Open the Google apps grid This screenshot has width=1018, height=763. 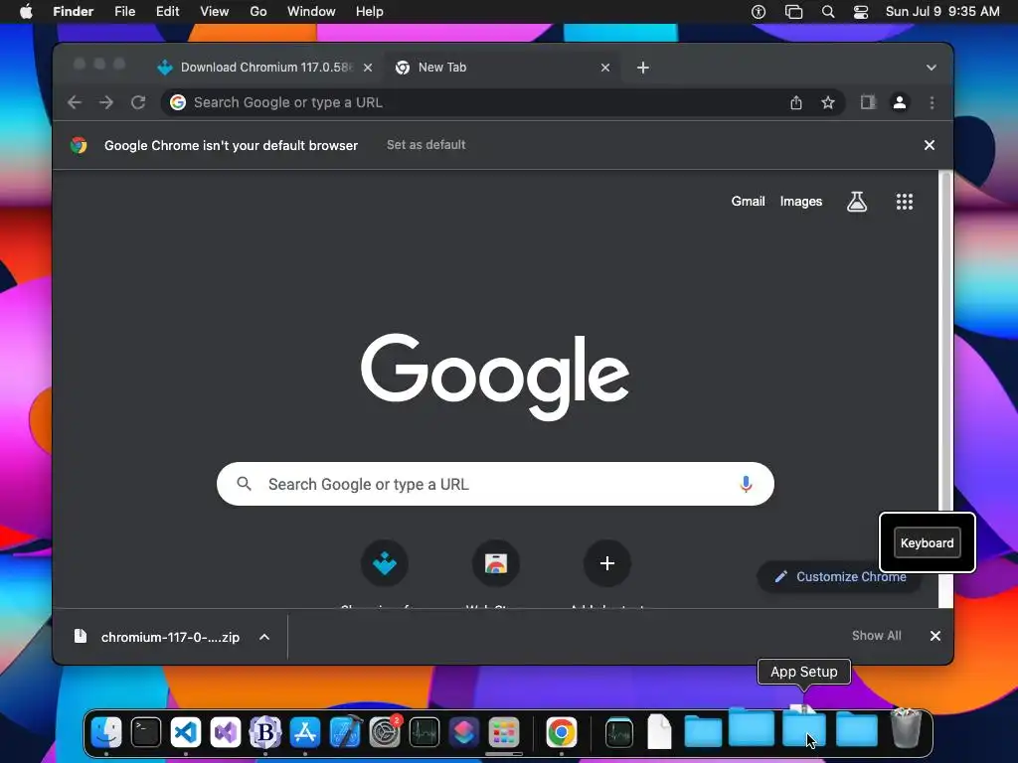click(905, 202)
